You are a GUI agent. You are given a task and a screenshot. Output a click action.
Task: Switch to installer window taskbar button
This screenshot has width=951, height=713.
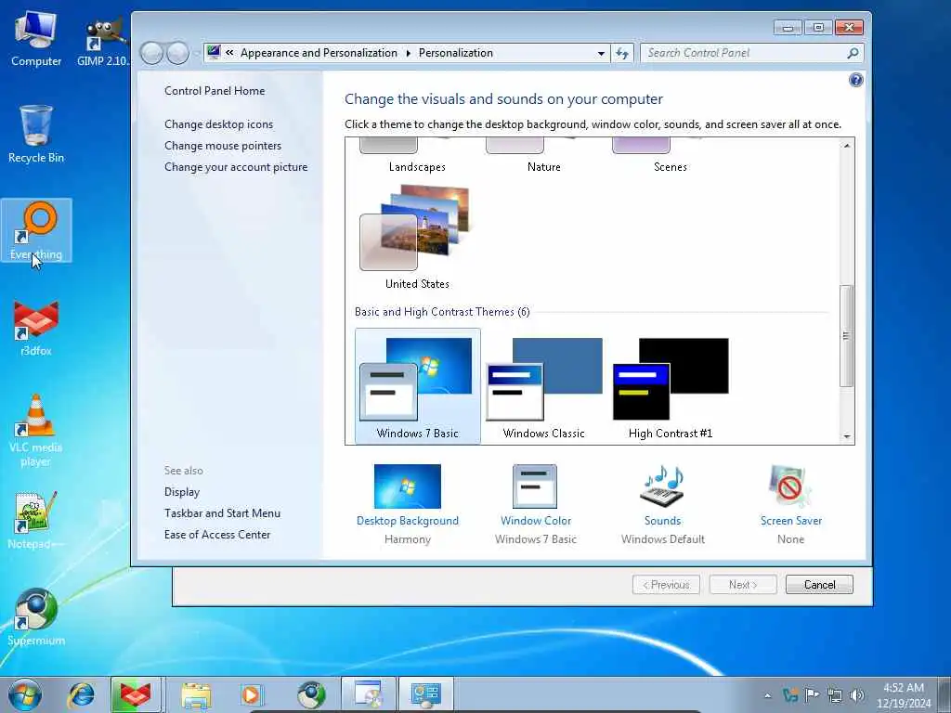(x=368, y=694)
